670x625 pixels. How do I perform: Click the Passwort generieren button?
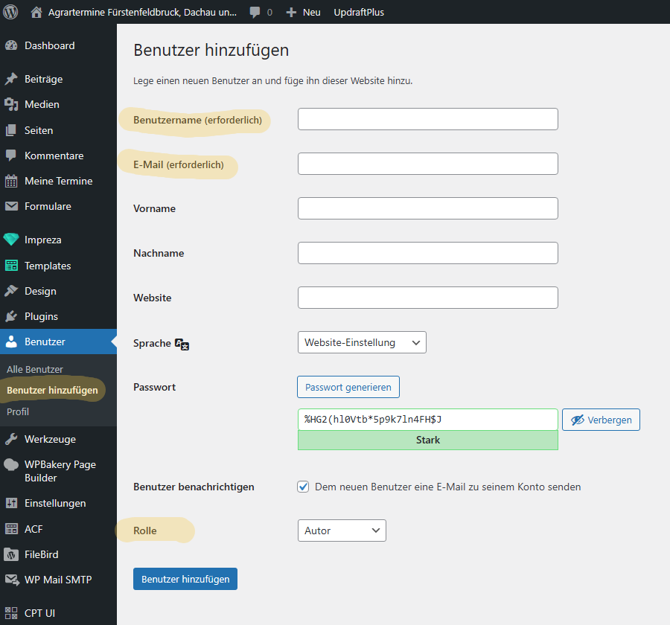click(348, 387)
